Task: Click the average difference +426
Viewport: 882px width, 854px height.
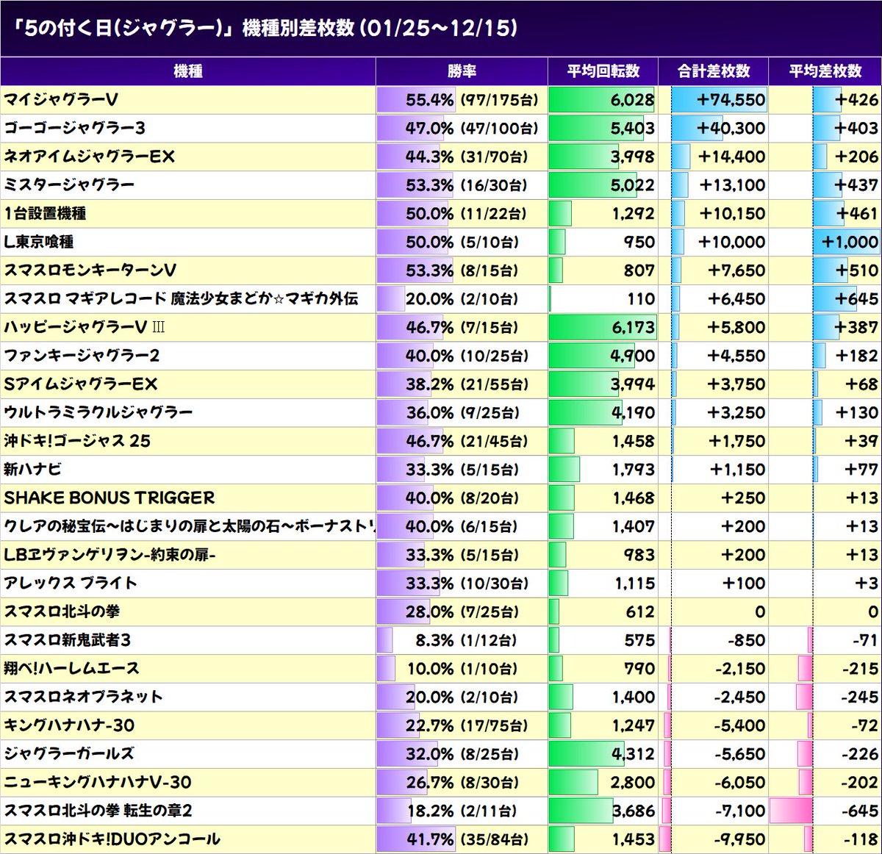Action: 856,100
